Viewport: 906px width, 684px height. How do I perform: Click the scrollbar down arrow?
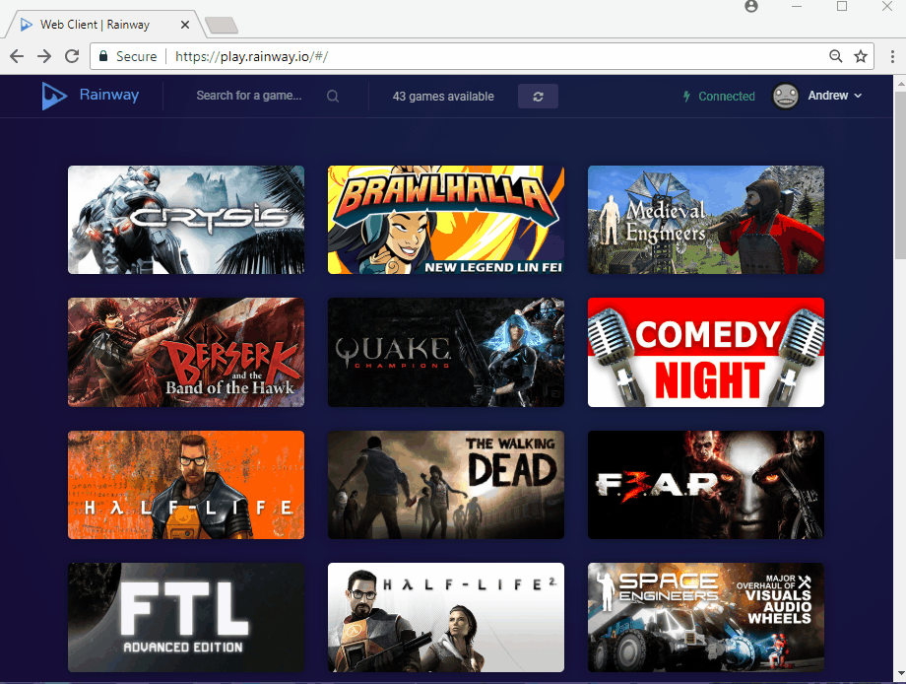(900, 674)
